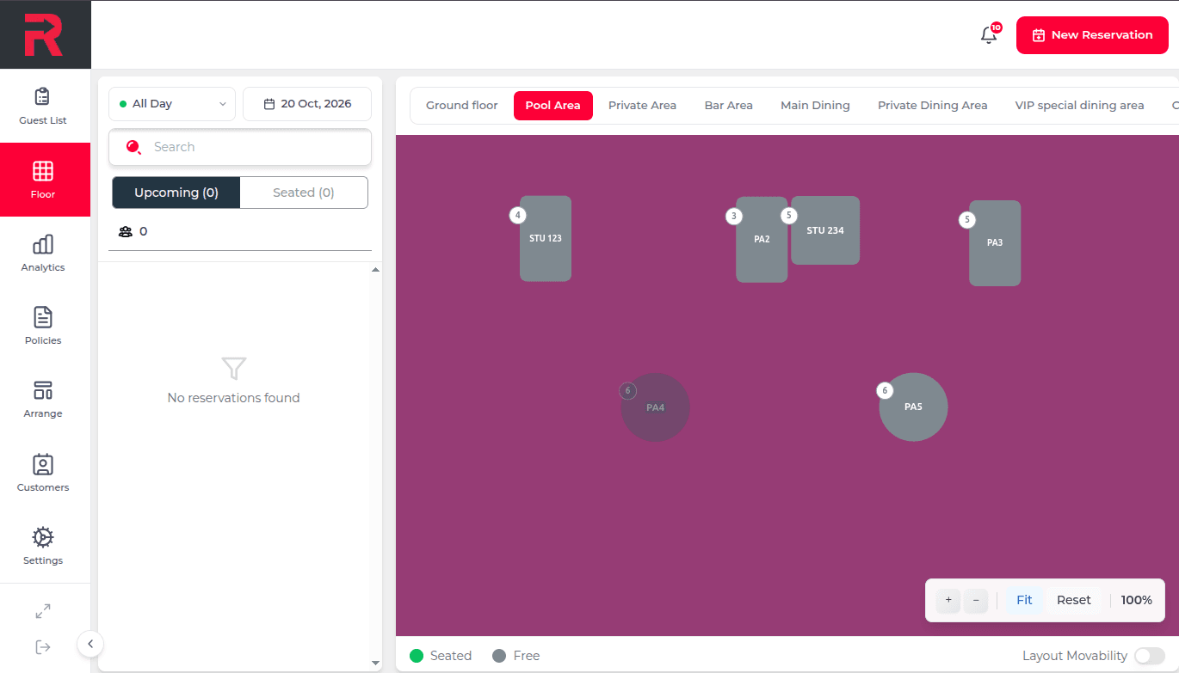Viewport: 1179px width, 673px height.
Task: Select table STU 234
Action: coord(825,230)
